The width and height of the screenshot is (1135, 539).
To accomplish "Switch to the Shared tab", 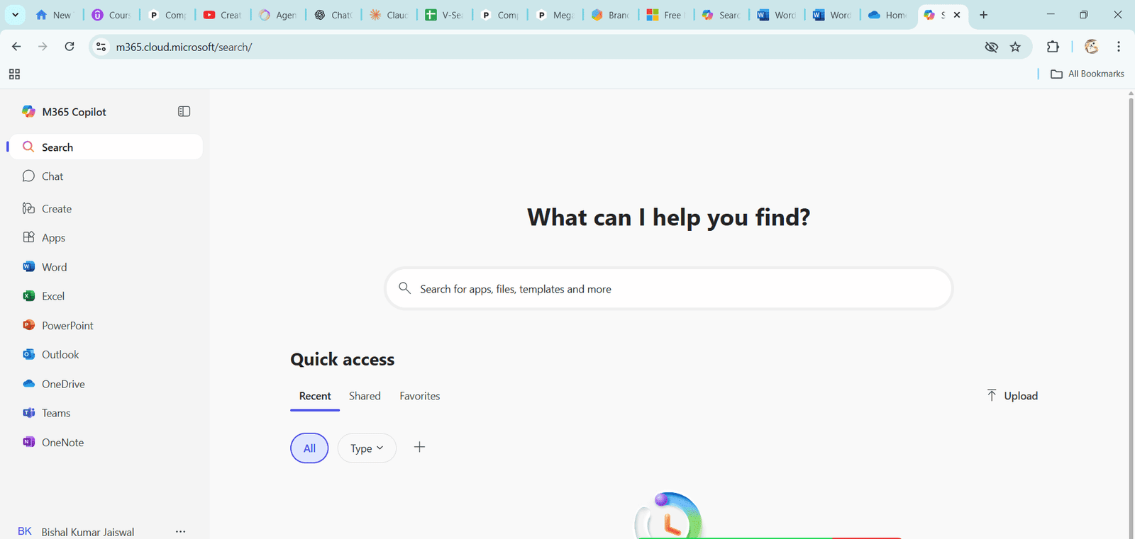I will (365, 396).
